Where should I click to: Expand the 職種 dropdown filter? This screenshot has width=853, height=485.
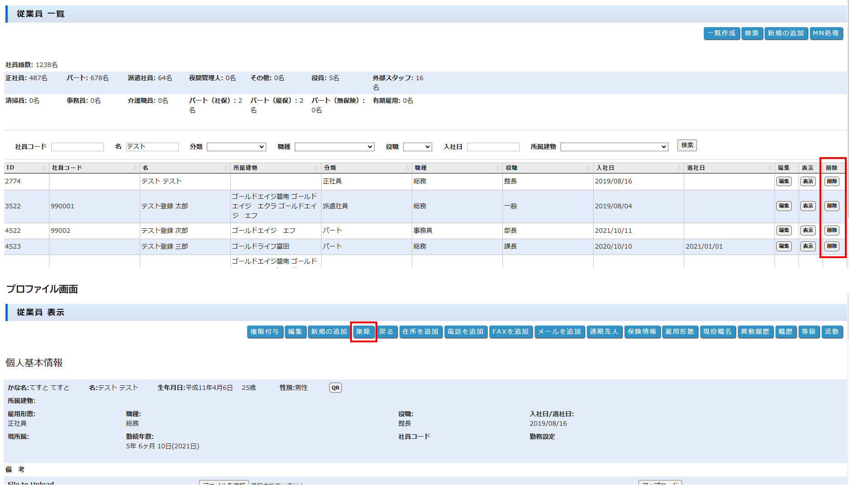pyautogui.click(x=334, y=147)
